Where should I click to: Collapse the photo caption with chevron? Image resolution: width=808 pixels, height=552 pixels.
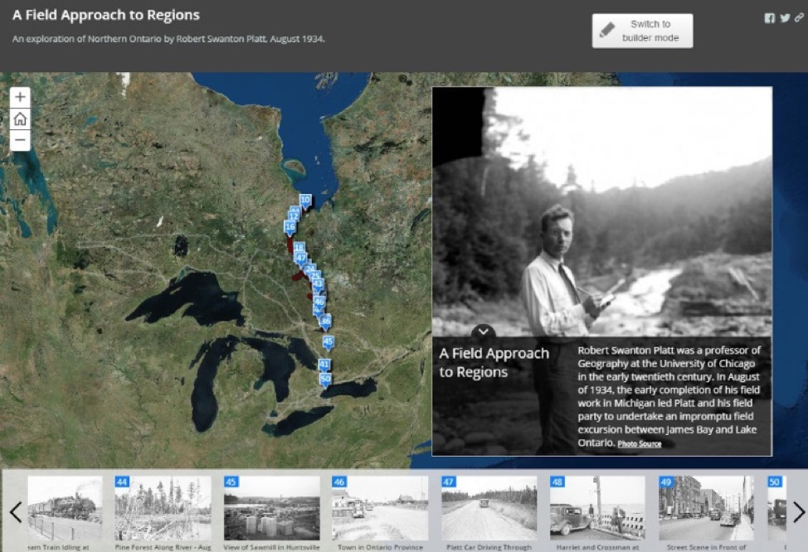pos(483,332)
